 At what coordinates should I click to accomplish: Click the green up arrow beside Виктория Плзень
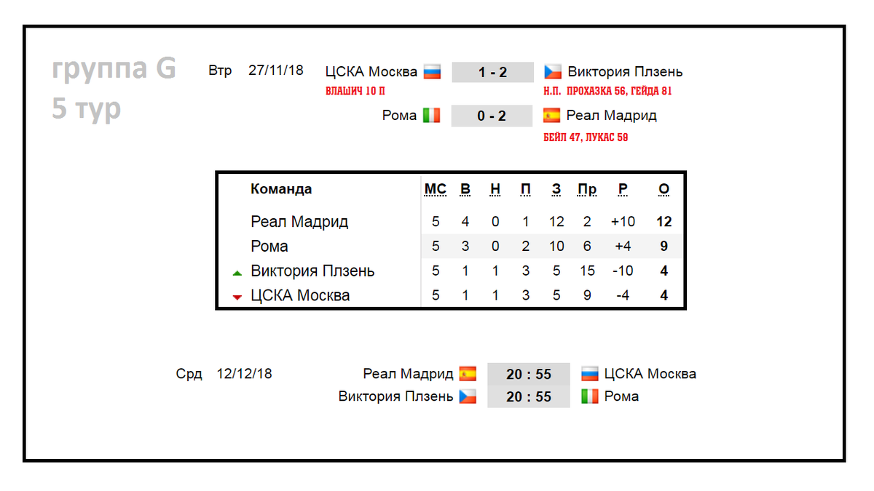click(x=237, y=273)
